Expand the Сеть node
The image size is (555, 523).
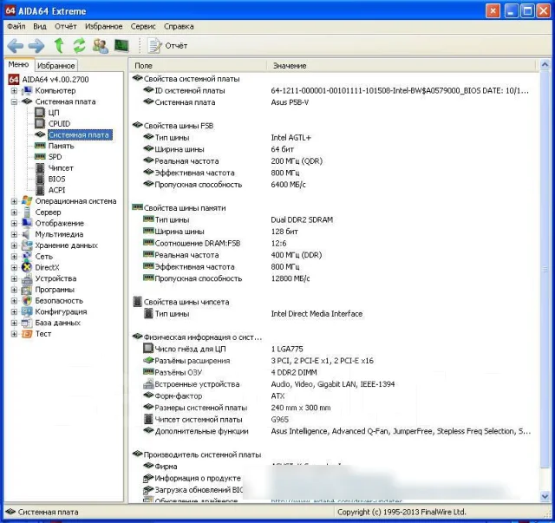(x=14, y=257)
